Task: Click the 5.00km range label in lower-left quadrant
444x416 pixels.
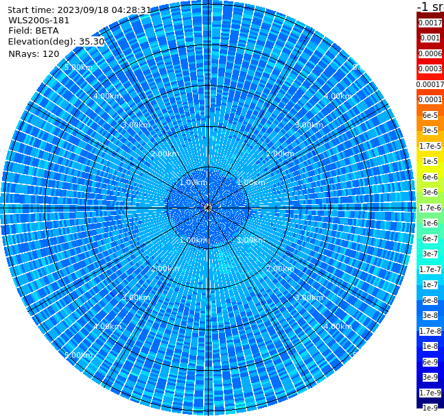Action: 78,355
